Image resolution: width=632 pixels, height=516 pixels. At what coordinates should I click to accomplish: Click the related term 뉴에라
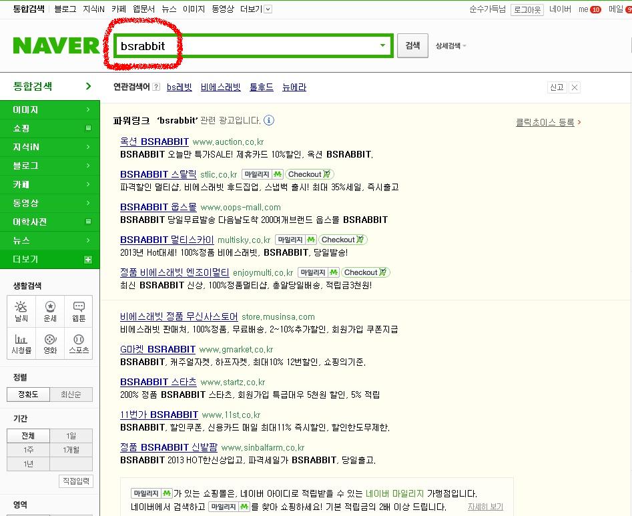point(294,87)
